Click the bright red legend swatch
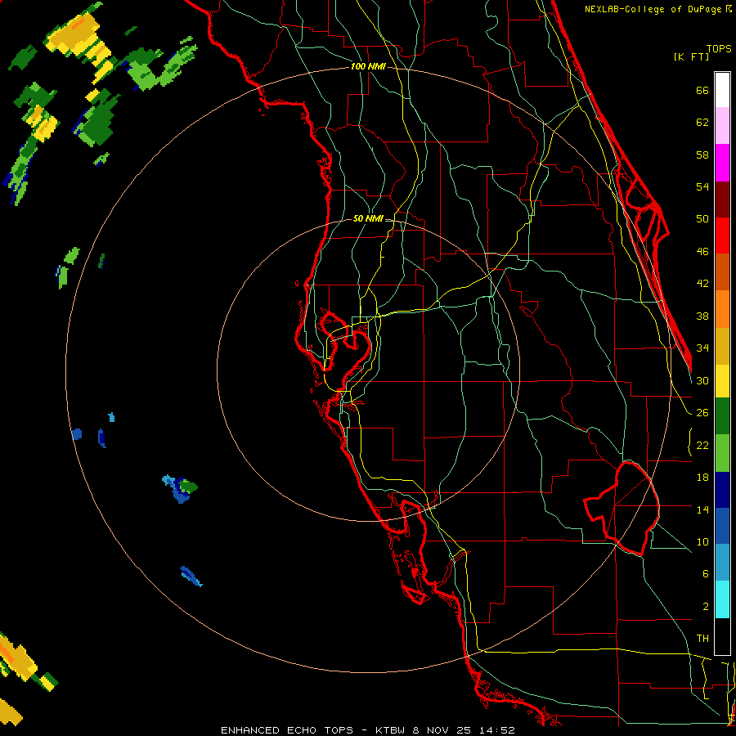This screenshot has width=736, height=736. point(722,236)
